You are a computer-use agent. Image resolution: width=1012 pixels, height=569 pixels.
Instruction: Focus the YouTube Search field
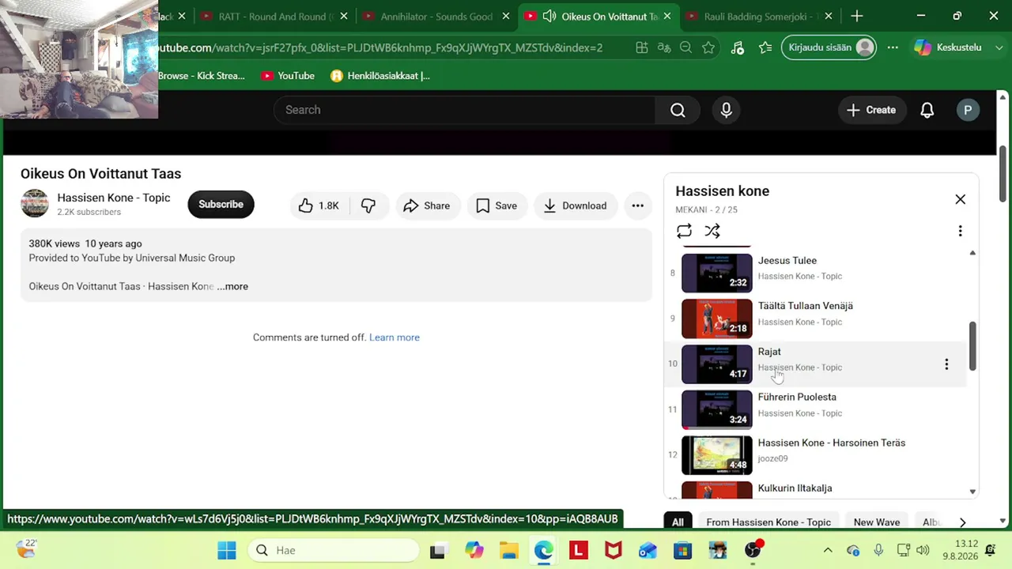coord(465,110)
